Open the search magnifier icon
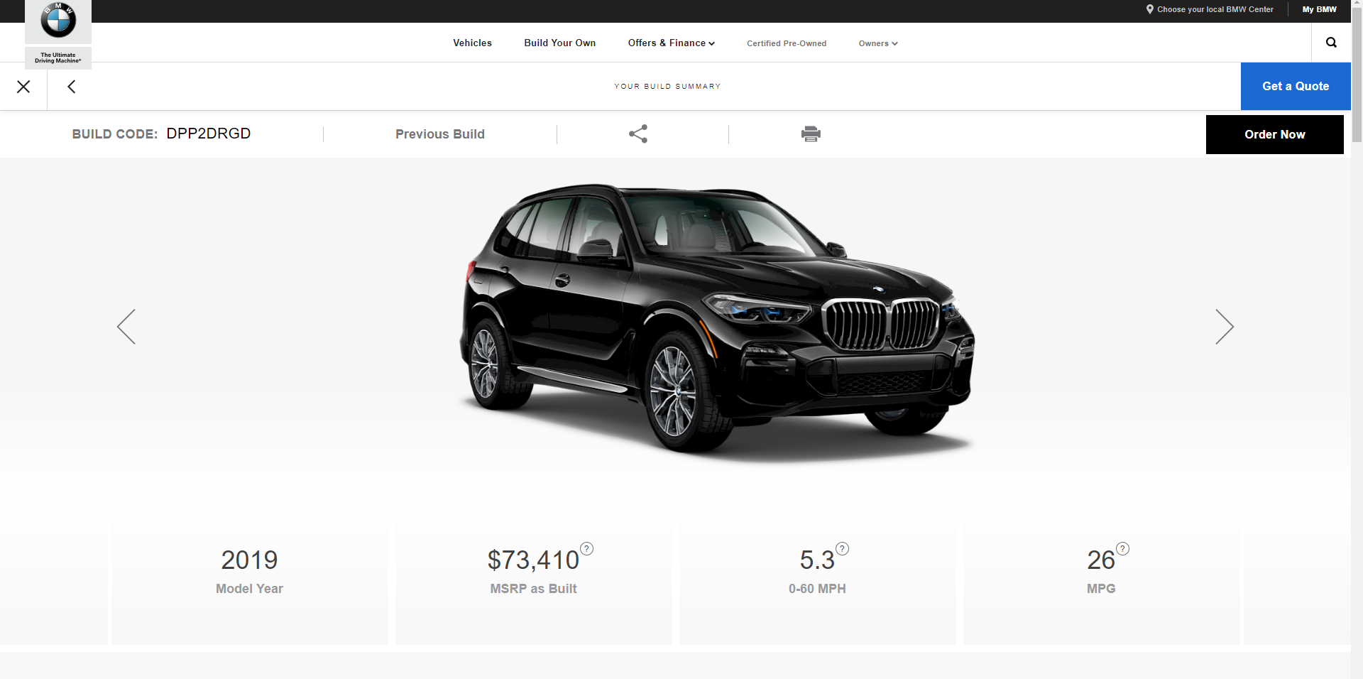This screenshot has width=1363, height=679. [1331, 43]
